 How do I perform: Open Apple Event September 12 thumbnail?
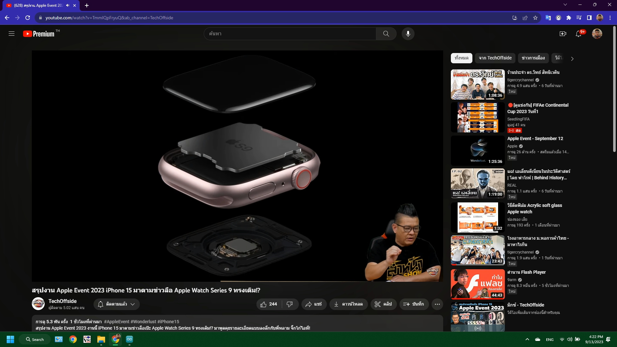(x=478, y=151)
